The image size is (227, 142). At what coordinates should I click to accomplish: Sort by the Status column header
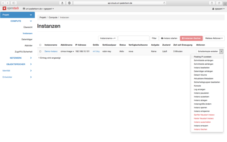(123, 45)
